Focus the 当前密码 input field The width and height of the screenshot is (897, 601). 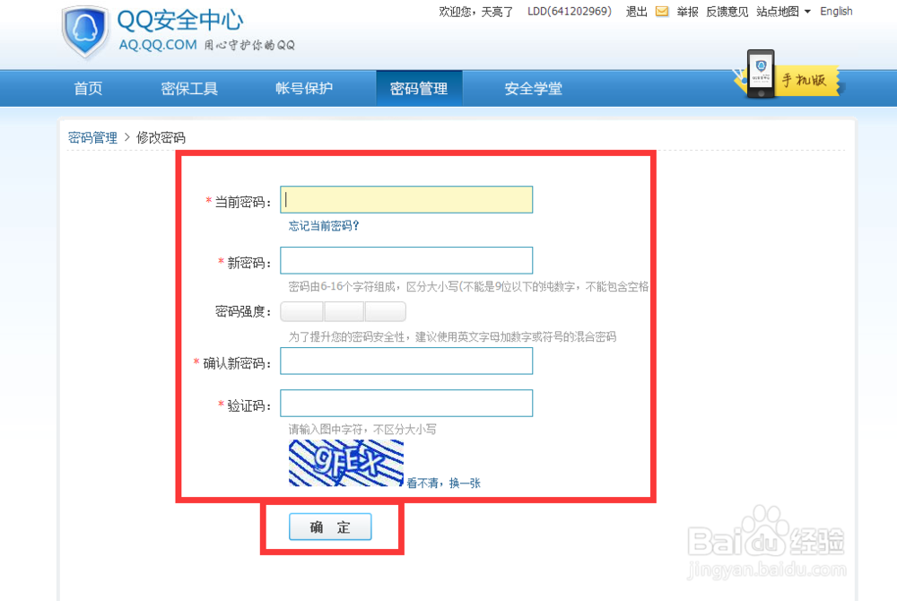[406, 199]
